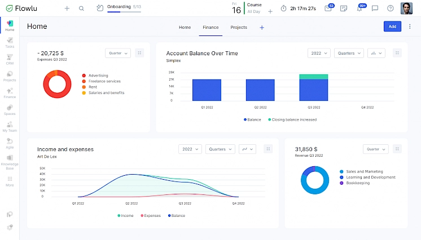The image size is (421, 240).
Task: Toggle the Freelance services legend item
Action: tap(102, 81)
